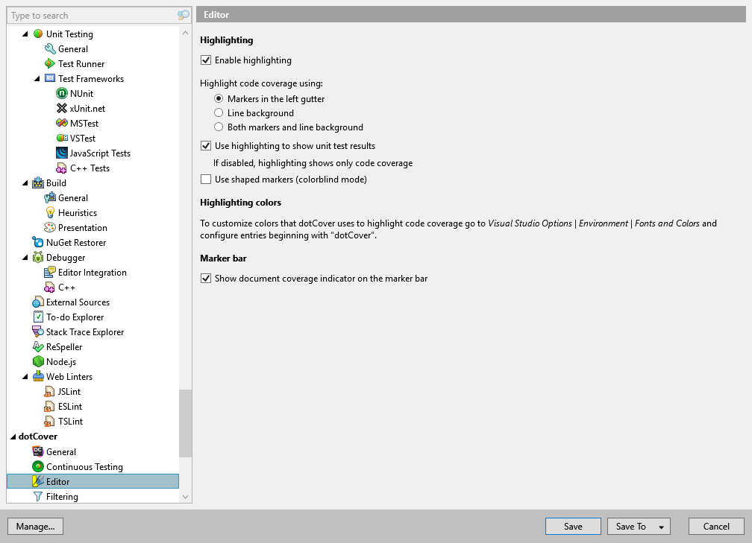
Task: Click the Test Runner icon
Action: pyautogui.click(x=50, y=64)
